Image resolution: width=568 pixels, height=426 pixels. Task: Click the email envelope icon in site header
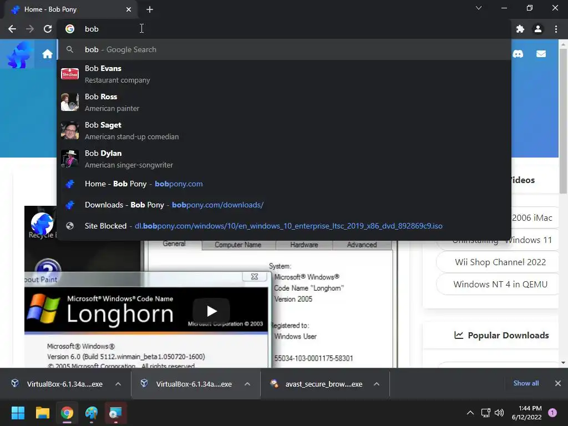coord(541,54)
